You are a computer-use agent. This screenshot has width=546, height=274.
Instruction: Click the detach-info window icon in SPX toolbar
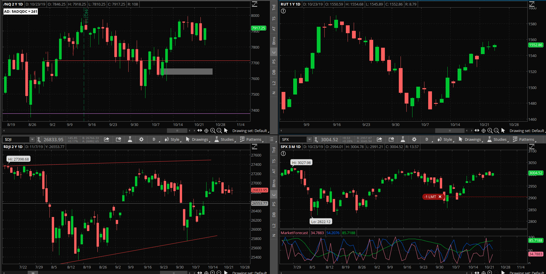point(391,139)
